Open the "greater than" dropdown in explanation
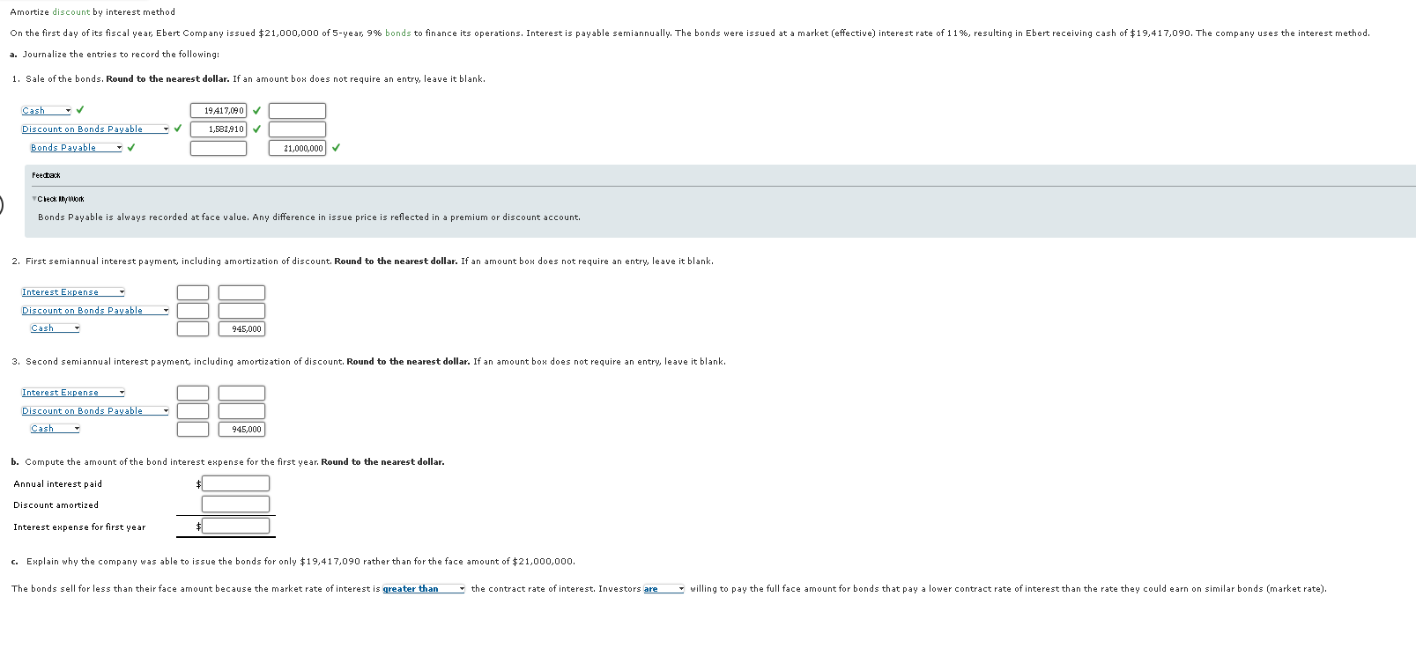 pyautogui.click(x=424, y=588)
